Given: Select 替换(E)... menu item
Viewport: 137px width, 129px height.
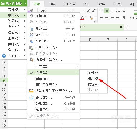Looking at the screenshot, I should tap(53, 104).
